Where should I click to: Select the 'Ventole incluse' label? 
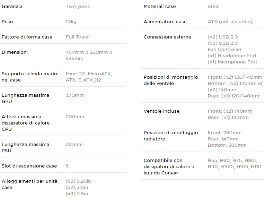(x=161, y=111)
